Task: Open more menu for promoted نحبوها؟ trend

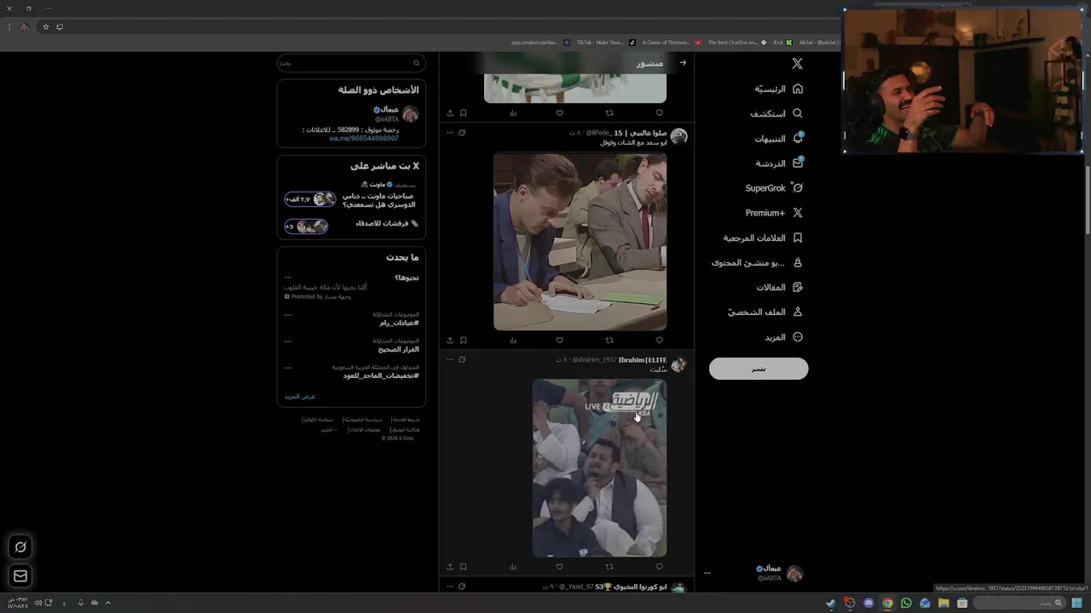Action: [288, 278]
